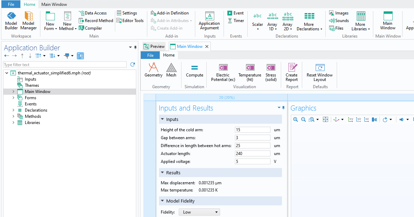This screenshot has width=414, height=217.
Task: Toggle the tree preview panel button
Action: tap(80, 56)
